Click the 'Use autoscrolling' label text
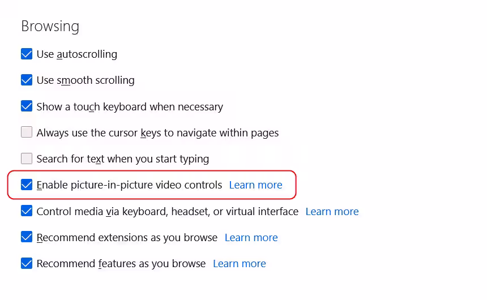 pos(77,54)
